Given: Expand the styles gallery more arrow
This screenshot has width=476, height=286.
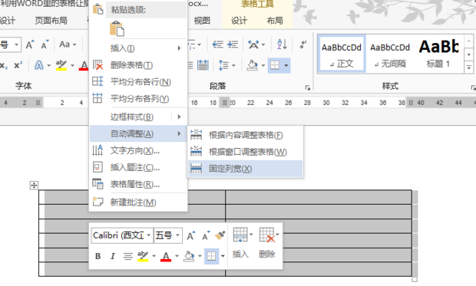Looking at the screenshot, I should (469, 67).
